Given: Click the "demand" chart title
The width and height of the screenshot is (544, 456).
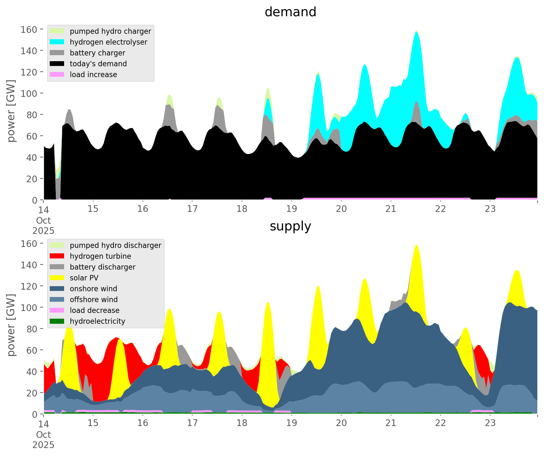Looking at the screenshot, I should click(x=290, y=12).
